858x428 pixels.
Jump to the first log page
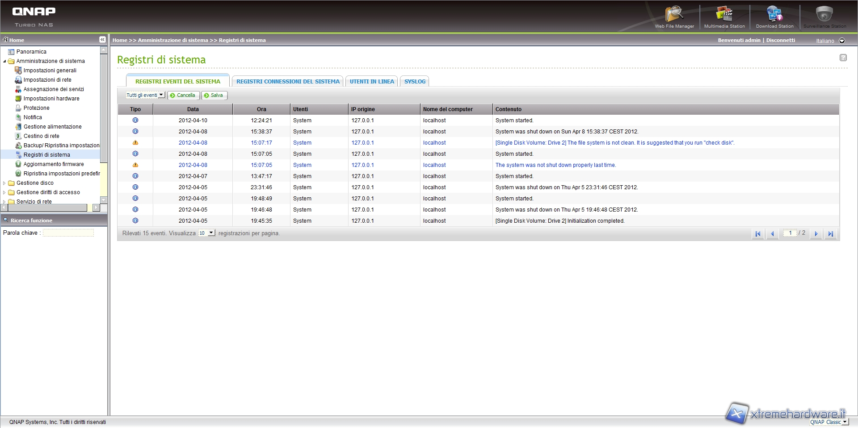pos(758,233)
